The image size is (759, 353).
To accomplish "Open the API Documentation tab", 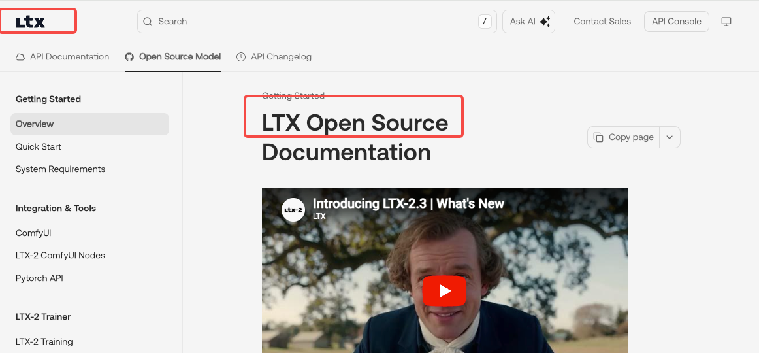I will pos(63,57).
